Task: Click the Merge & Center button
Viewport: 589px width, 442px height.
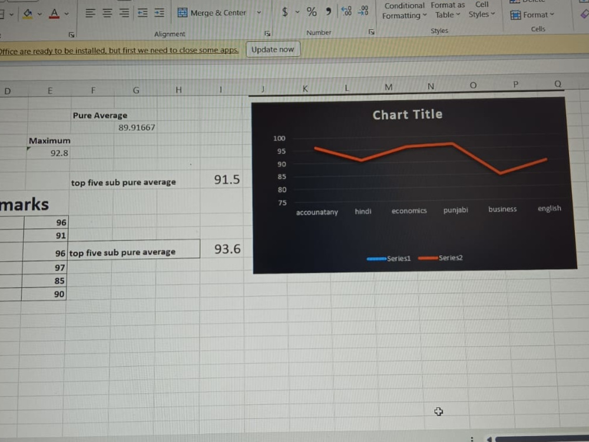Action: point(211,13)
